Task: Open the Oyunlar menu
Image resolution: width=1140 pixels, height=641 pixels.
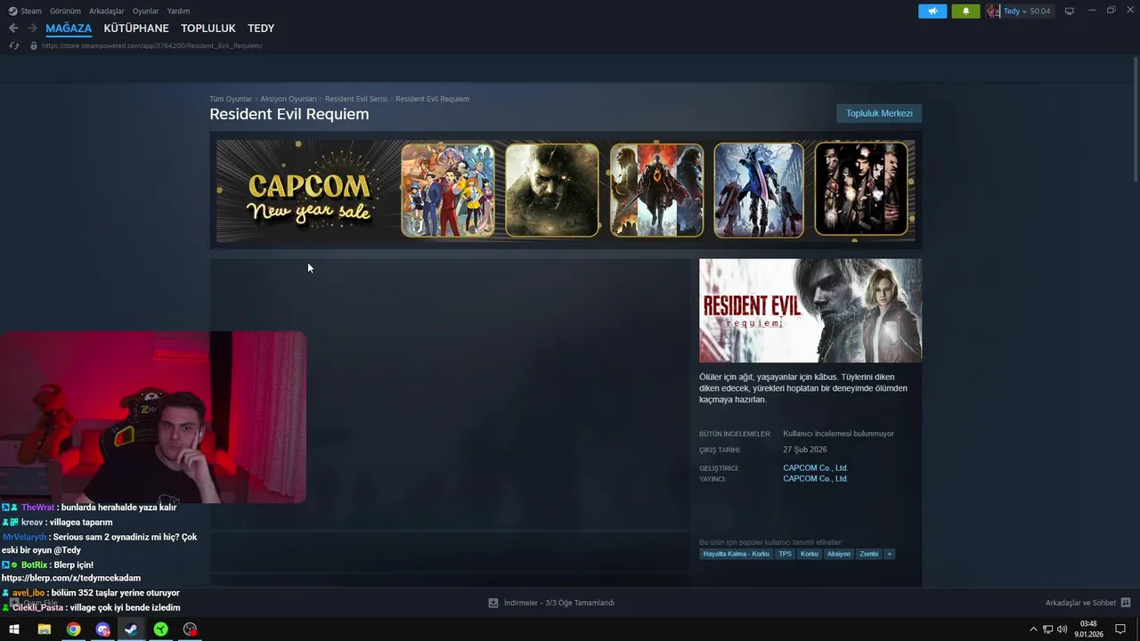Action: tap(146, 11)
